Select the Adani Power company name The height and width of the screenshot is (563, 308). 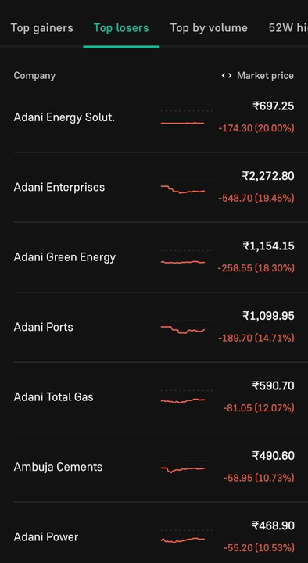[x=46, y=536]
